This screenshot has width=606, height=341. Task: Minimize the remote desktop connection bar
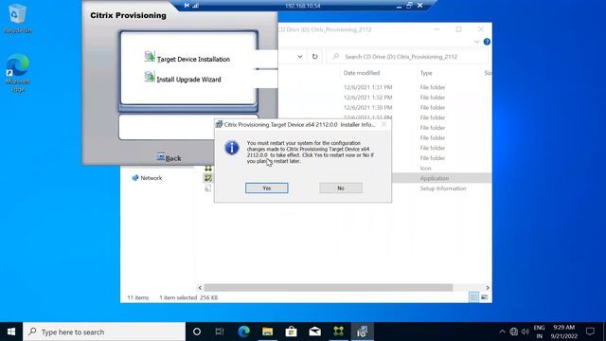click(x=399, y=6)
